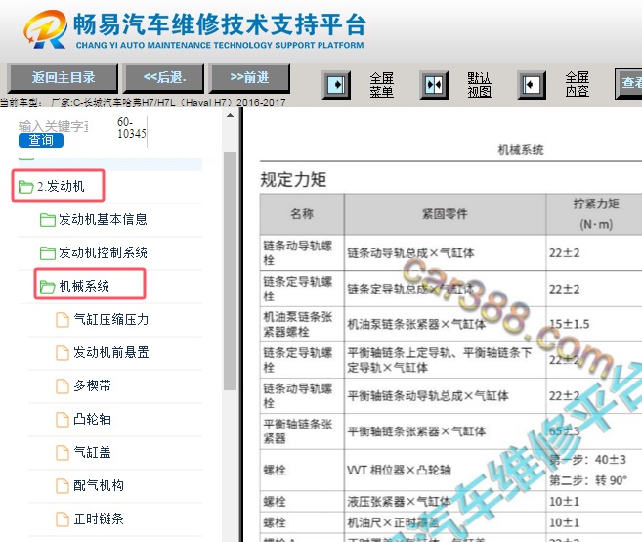Expand the 发动机控制系统 folder
This screenshot has height=542, width=642.
[103, 252]
